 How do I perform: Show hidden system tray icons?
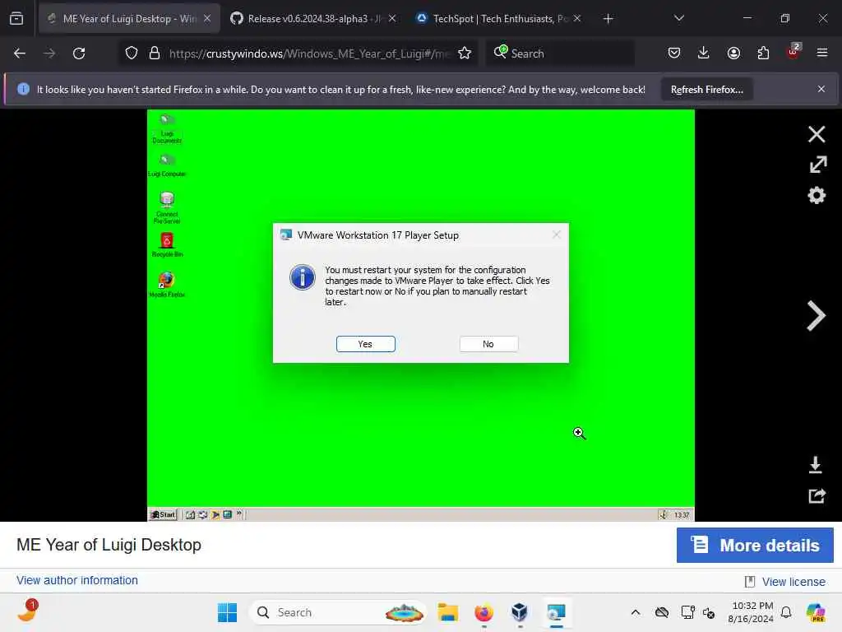pos(636,612)
